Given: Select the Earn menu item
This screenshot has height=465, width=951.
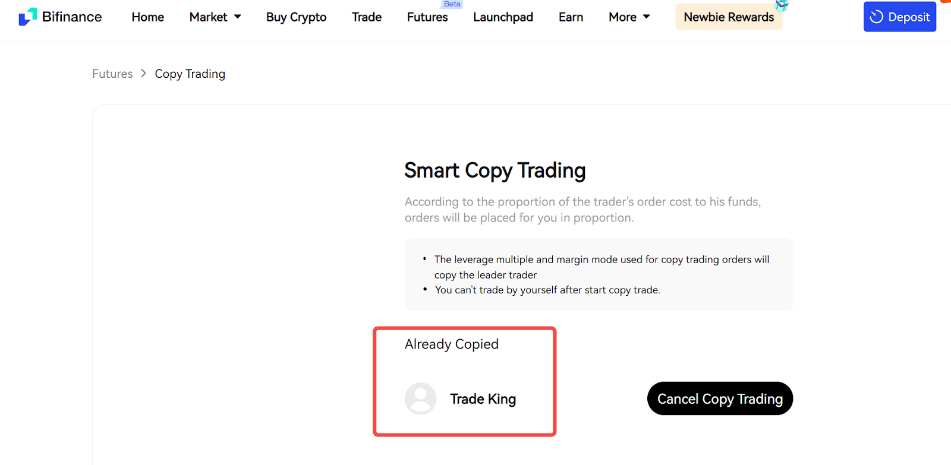Looking at the screenshot, I should (571, 17).
